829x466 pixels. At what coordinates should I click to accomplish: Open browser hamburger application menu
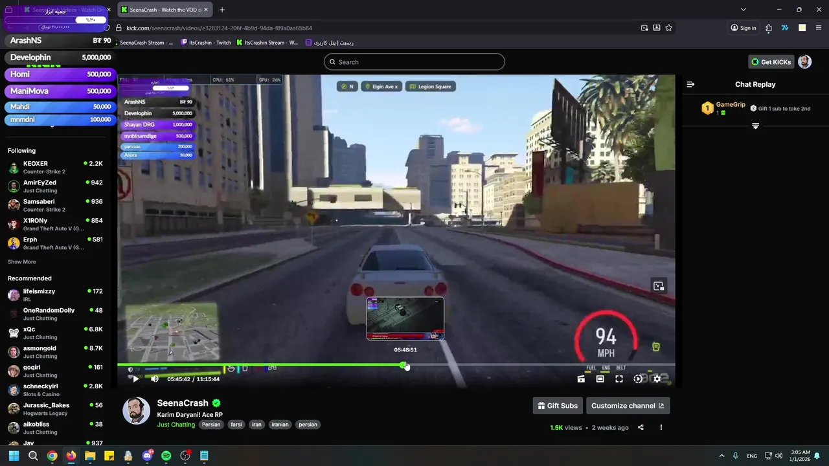pyautogui.click(x=819, y=28)
